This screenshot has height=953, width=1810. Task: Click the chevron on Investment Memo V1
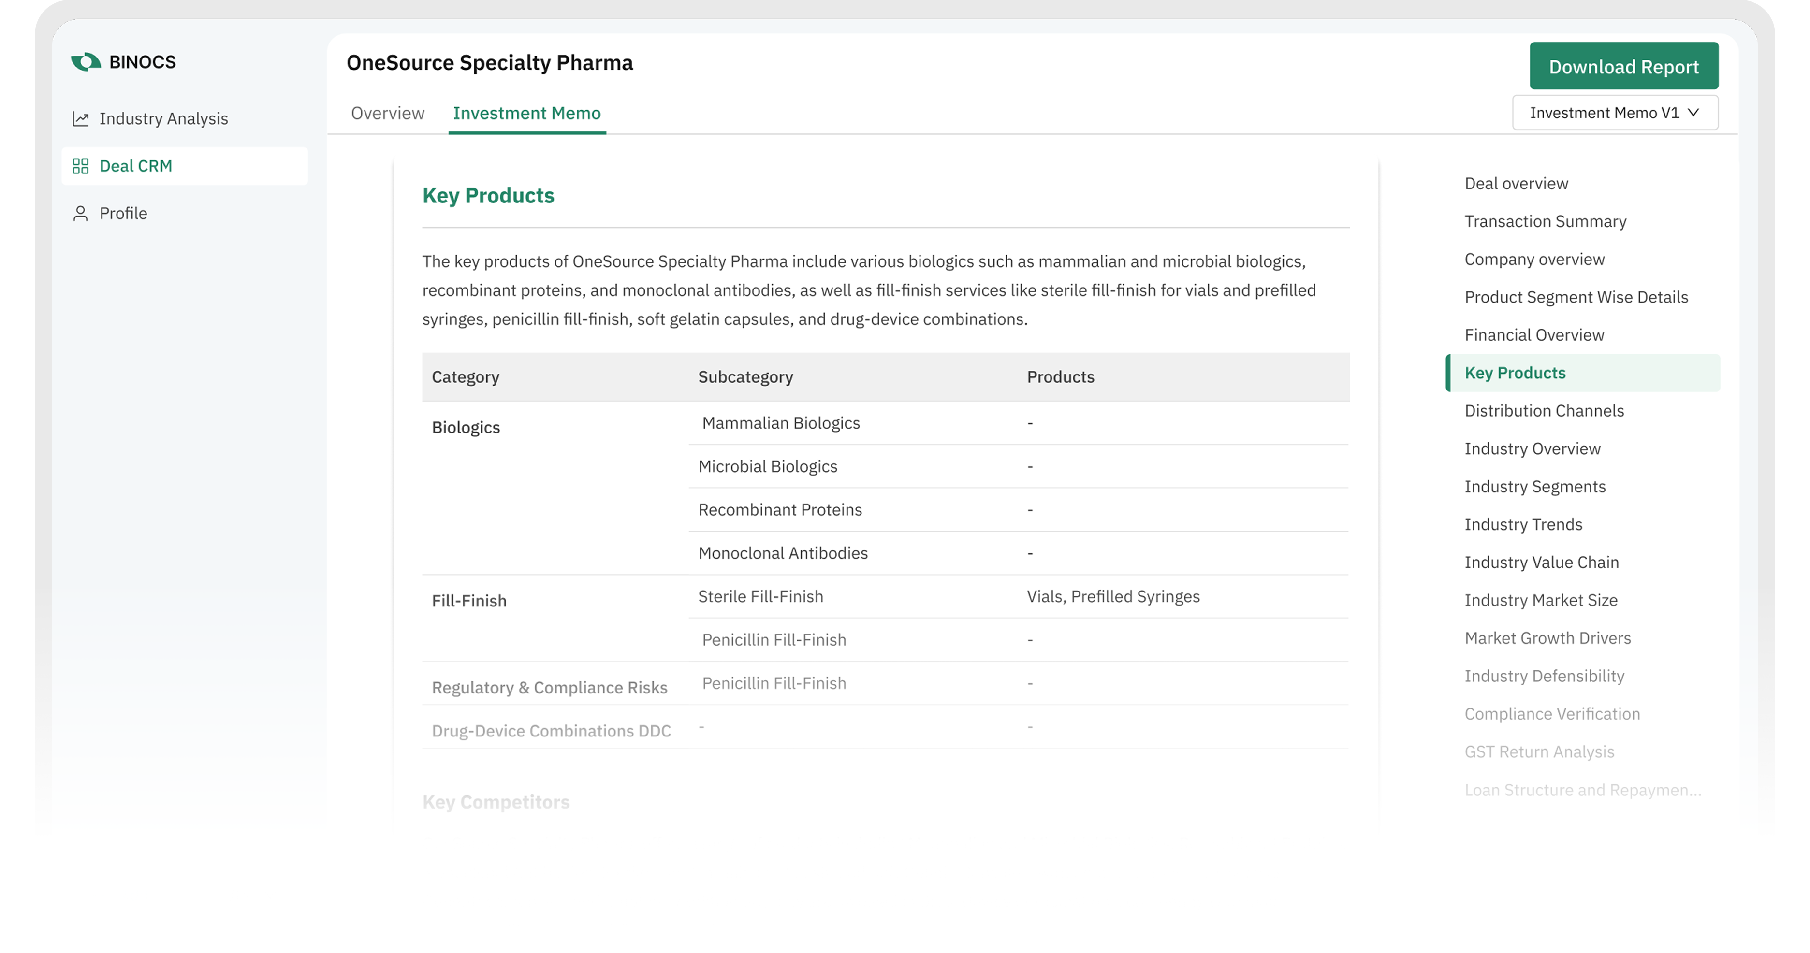(1693, 113)
